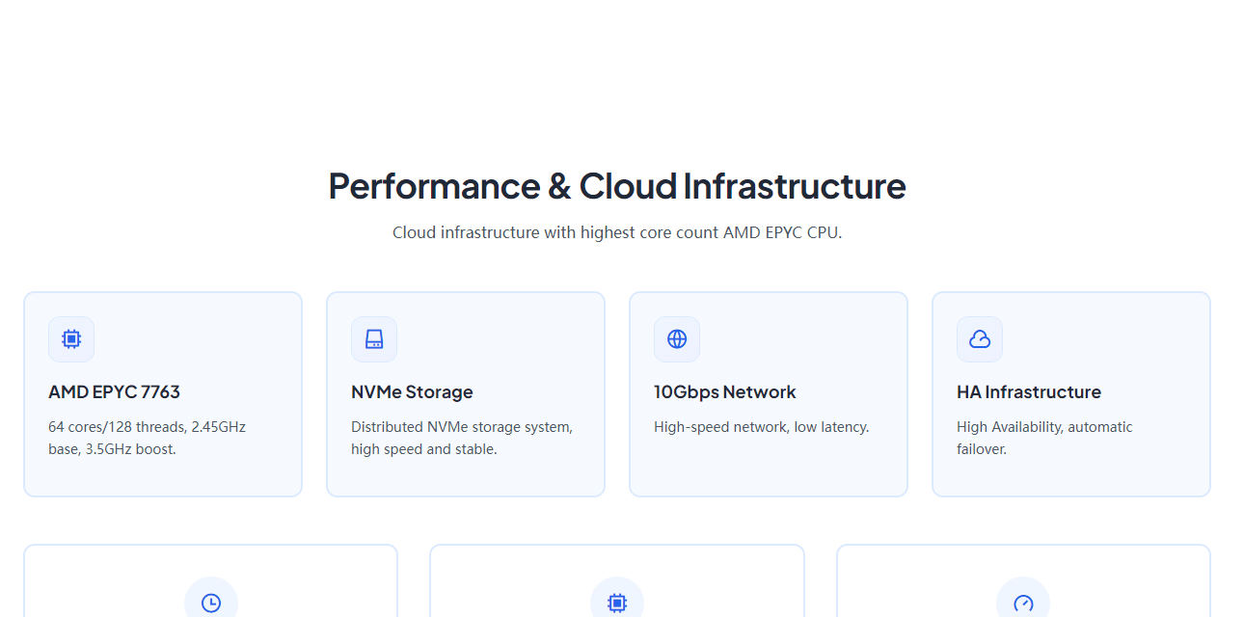Click the "10Gbps Network" card title
This screenshot has height=617, width=1244.
pyautogui.click(x=725, y=391)
